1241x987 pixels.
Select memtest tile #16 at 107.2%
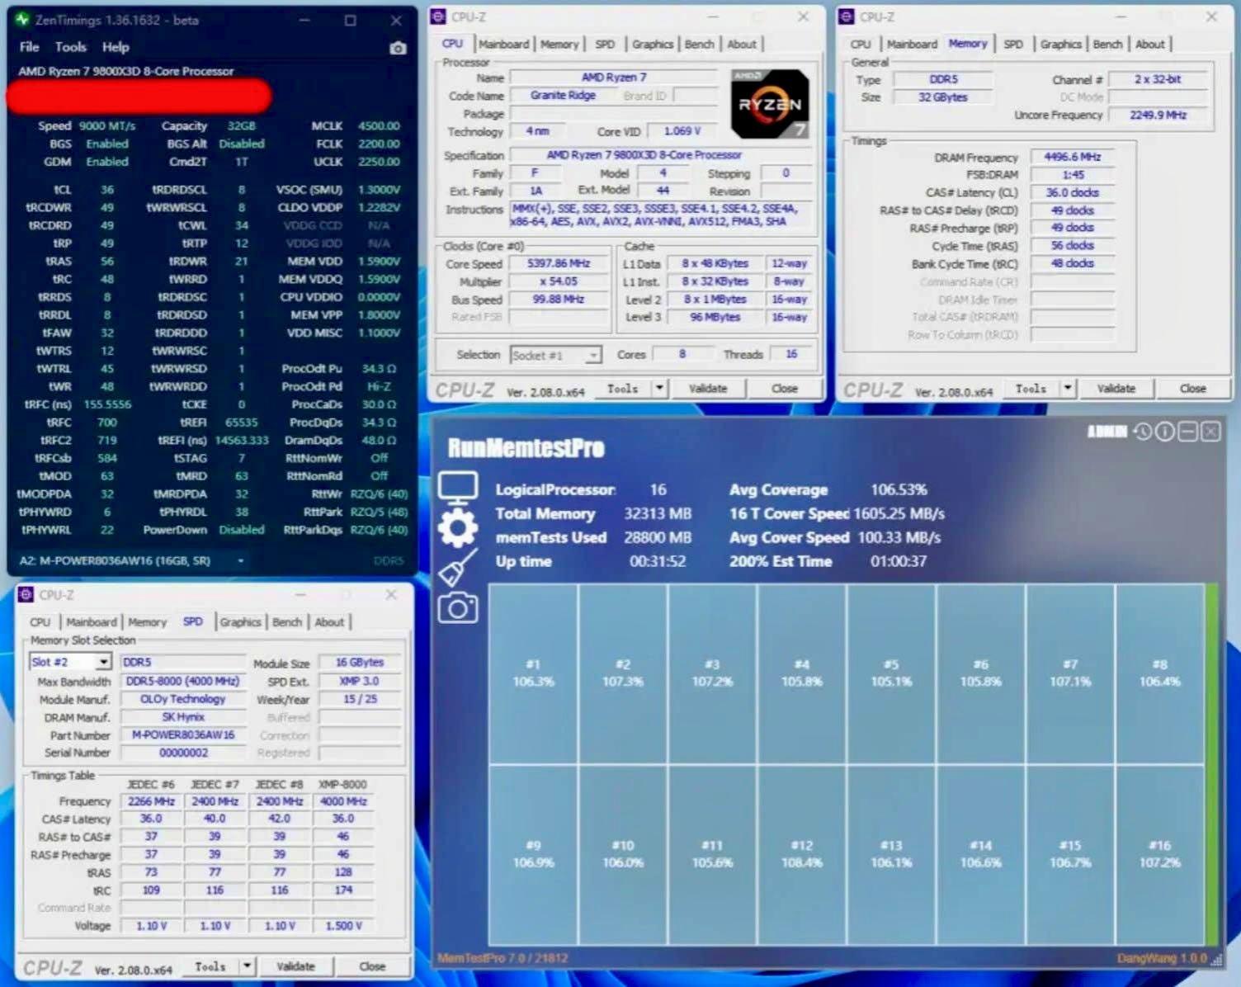[x=1160, y=854]
